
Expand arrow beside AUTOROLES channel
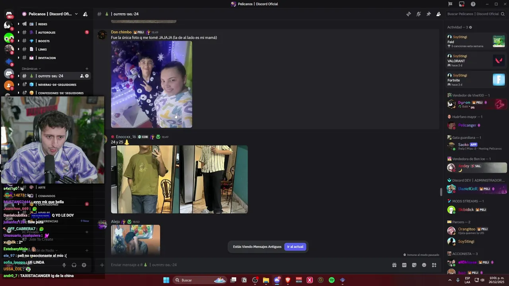[18, 32]
